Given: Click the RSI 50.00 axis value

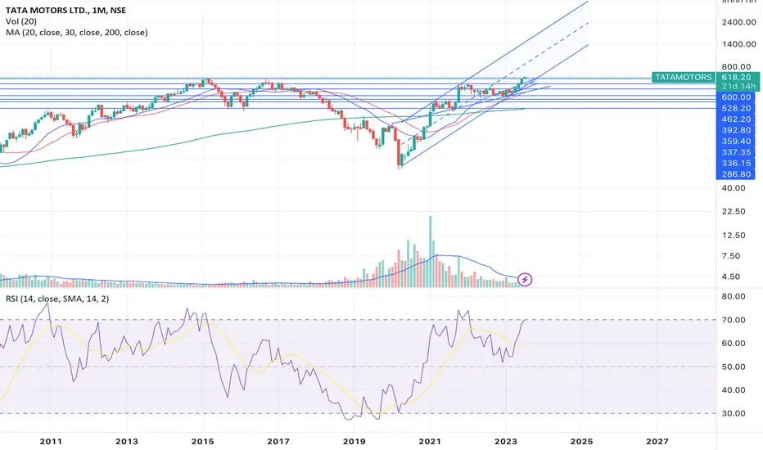Looking at the screenshot, I should point(734,367).
